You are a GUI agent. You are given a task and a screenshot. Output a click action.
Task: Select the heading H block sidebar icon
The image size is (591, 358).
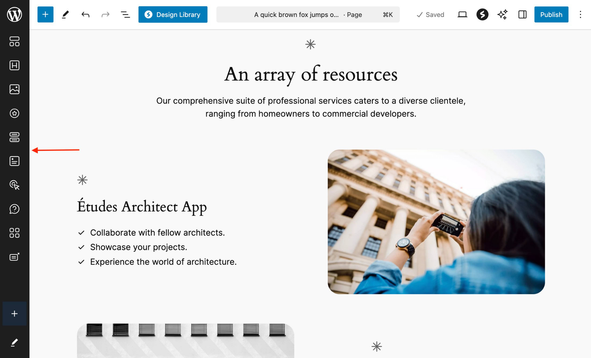pos(15,65)
